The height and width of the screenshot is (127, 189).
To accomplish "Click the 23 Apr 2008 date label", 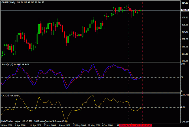I will pos(50,125).
